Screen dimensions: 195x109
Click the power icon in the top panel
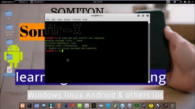189,2
